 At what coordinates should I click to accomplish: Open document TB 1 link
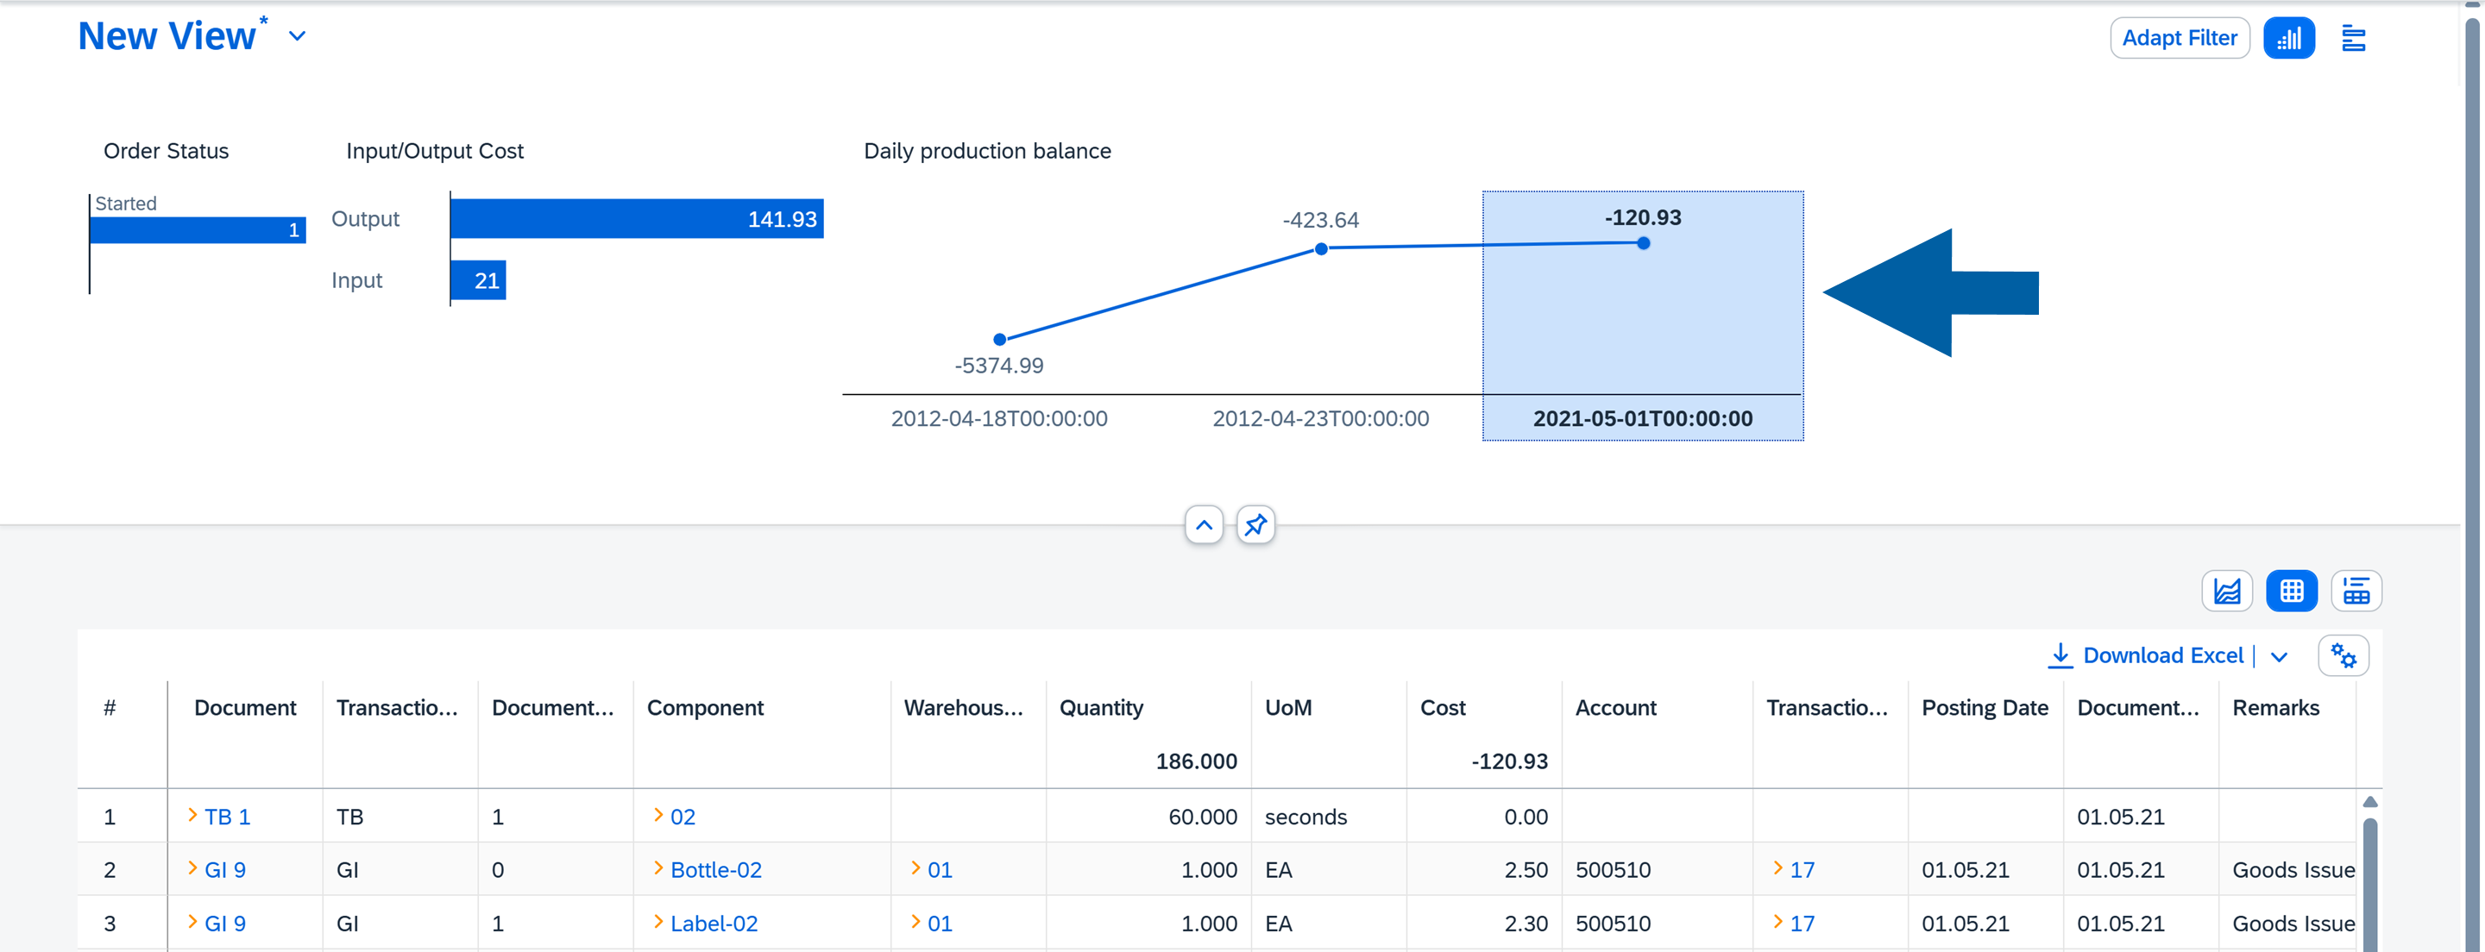click(x=226, y=816)
